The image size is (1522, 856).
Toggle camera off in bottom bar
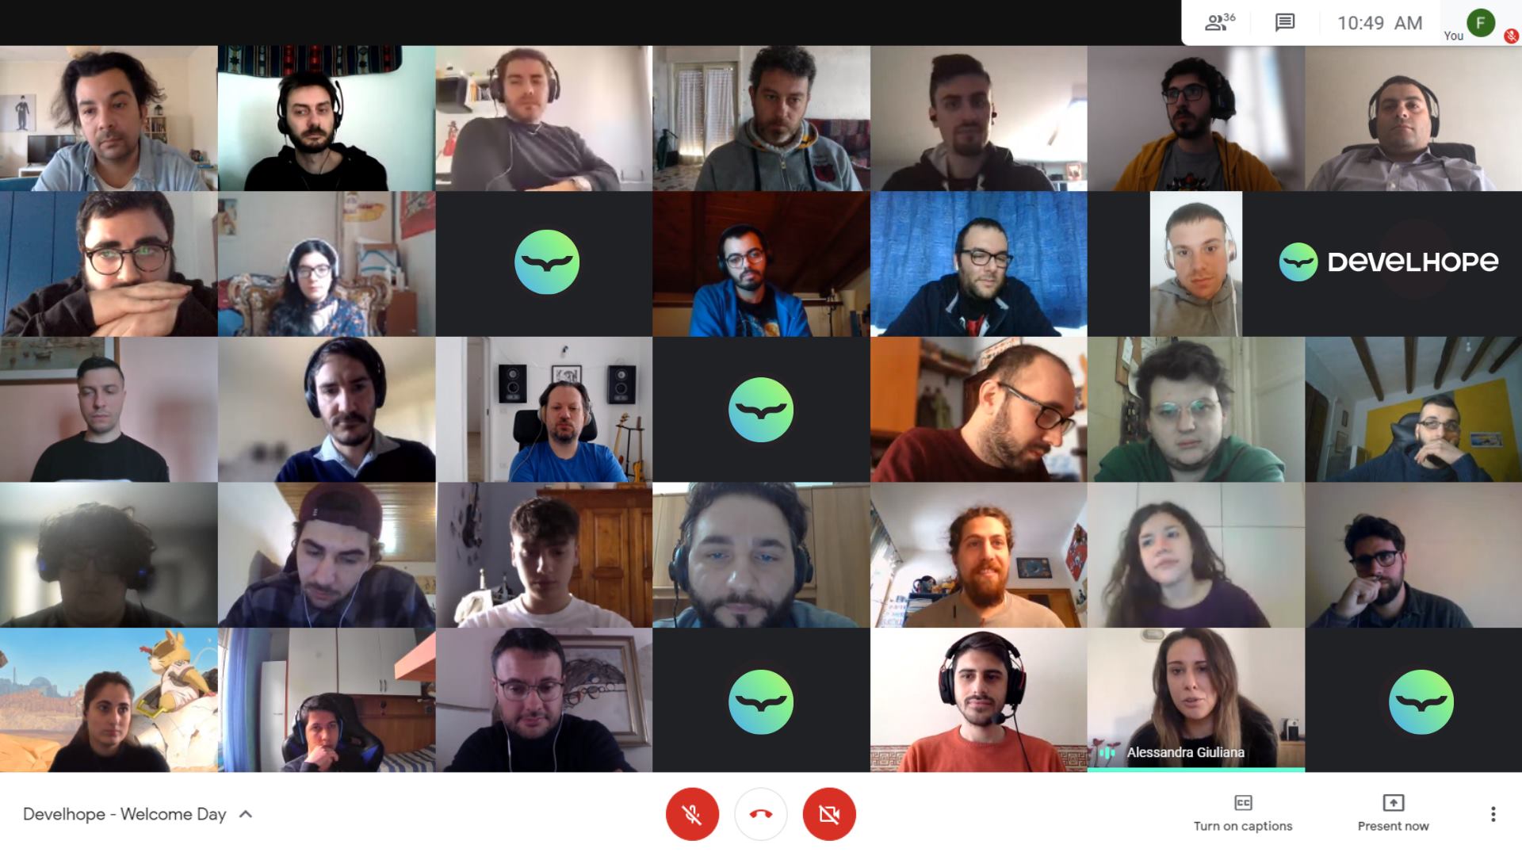(x=829, y=814)
